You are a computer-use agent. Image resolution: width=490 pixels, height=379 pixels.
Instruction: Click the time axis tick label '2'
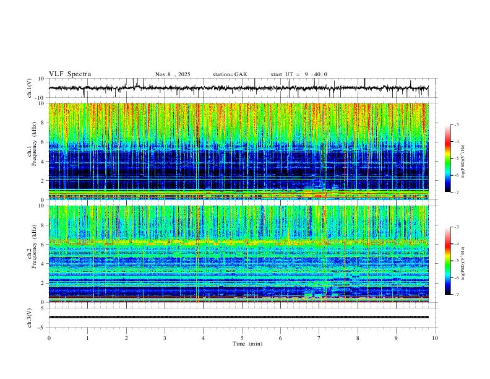click(126, 338)
